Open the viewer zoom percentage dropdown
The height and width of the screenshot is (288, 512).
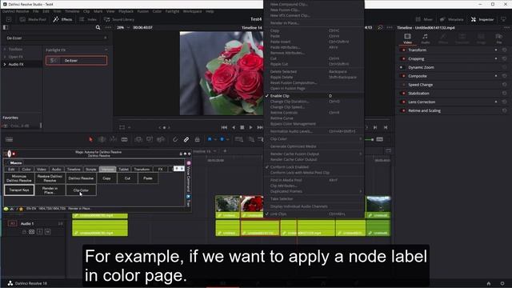123,28
